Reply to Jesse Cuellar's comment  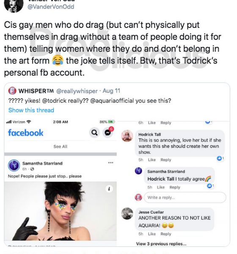point(166,234)
